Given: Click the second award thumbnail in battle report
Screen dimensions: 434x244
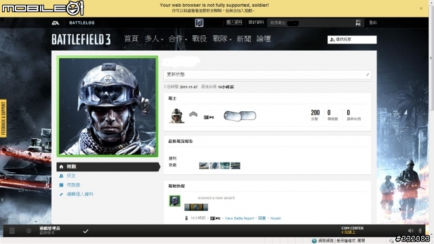Looking at the screenshot, I should [214, 165].
